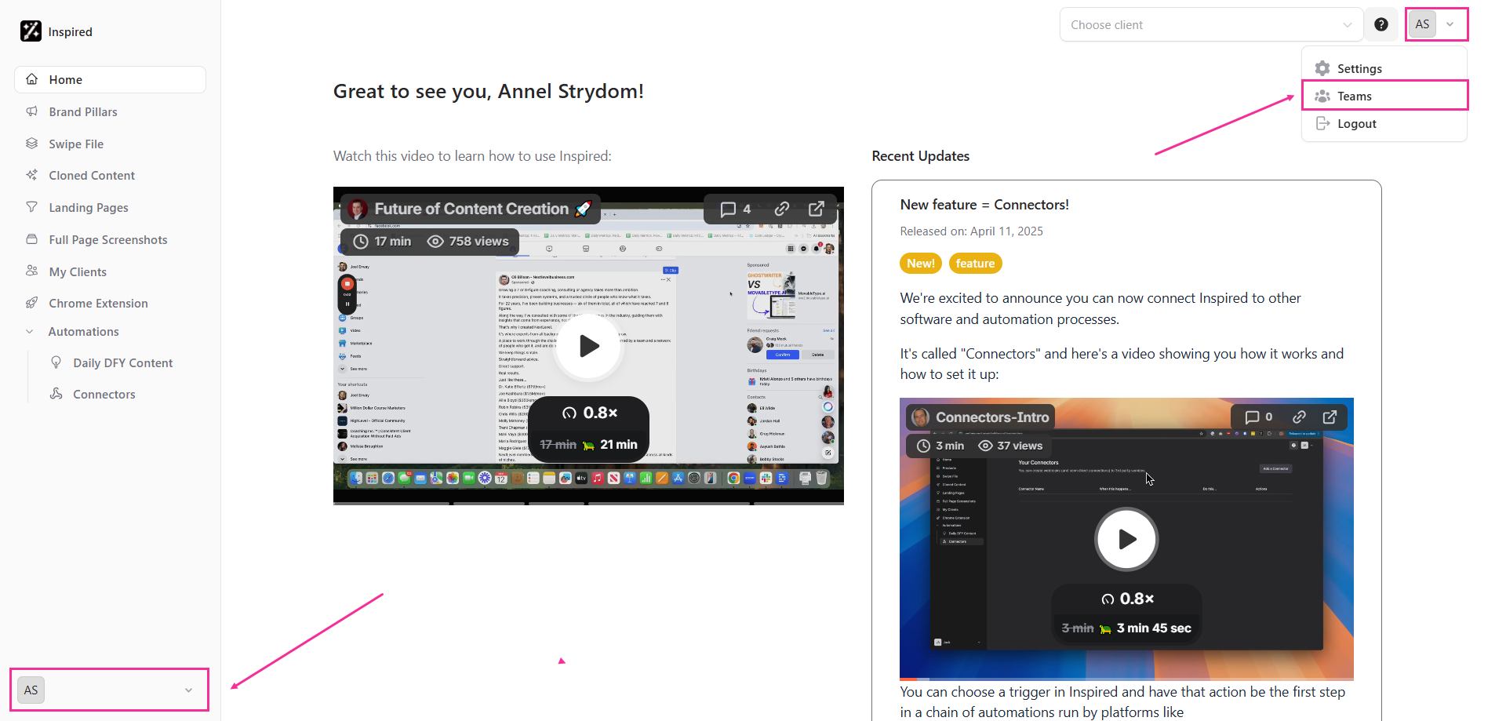Open comments on Future of Content Creation video
Screen dimensions: 1506x721
click(x=736, y=209)
